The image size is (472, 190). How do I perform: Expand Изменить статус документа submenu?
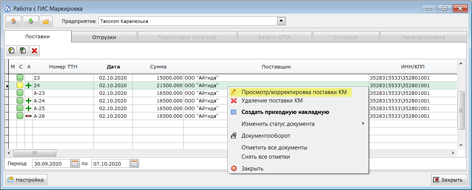298,124
